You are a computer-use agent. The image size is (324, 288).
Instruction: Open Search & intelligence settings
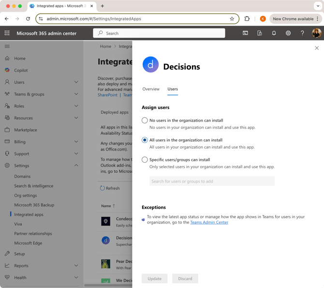(x=34, y=186)
